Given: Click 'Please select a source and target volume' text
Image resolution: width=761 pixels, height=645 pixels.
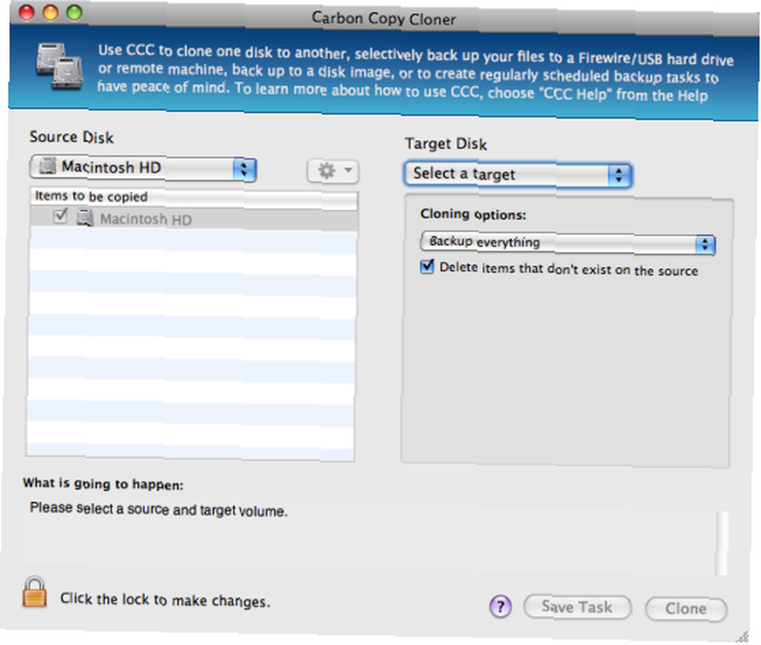Looking at the screenshot, I should coord(159,509).
